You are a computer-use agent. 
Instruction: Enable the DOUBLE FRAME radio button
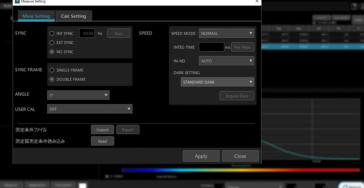point(52,79)
